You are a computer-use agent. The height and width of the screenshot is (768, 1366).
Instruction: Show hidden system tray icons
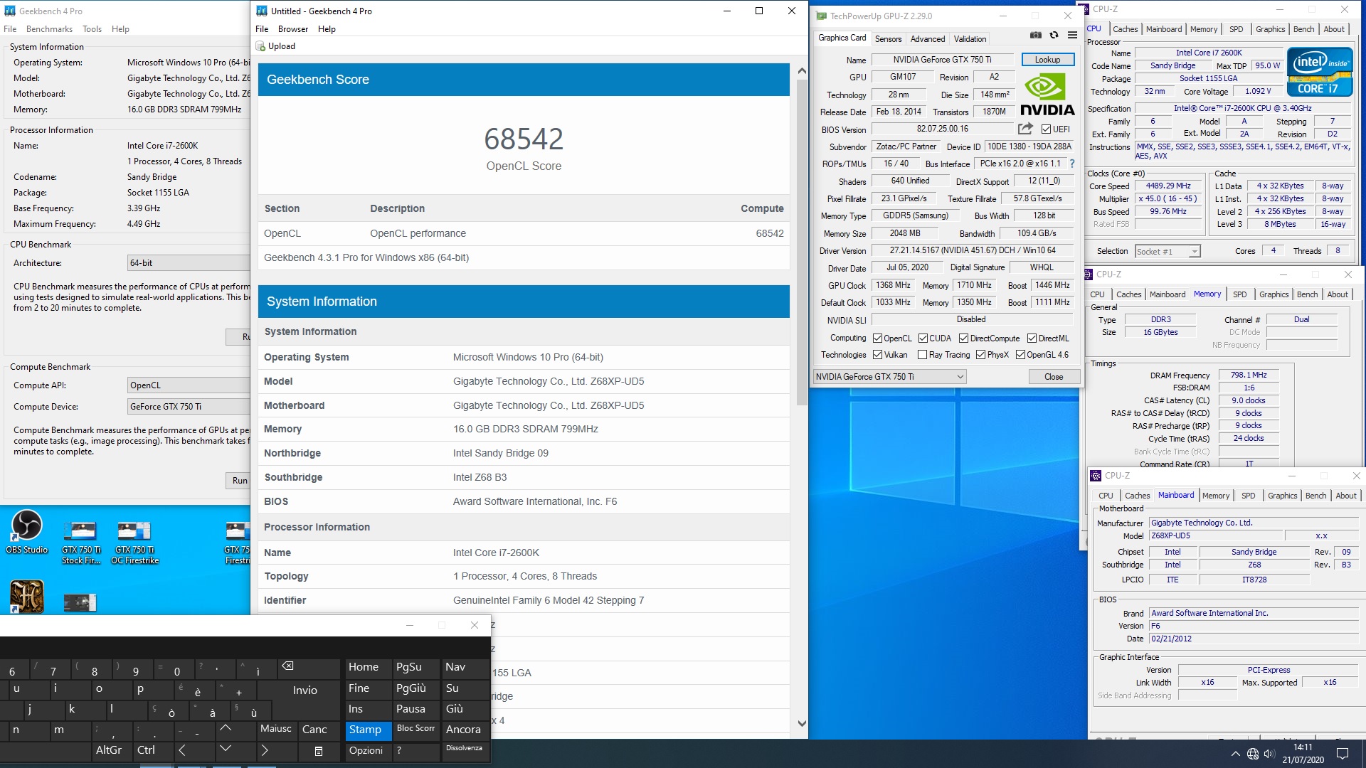coord(1236,754)
